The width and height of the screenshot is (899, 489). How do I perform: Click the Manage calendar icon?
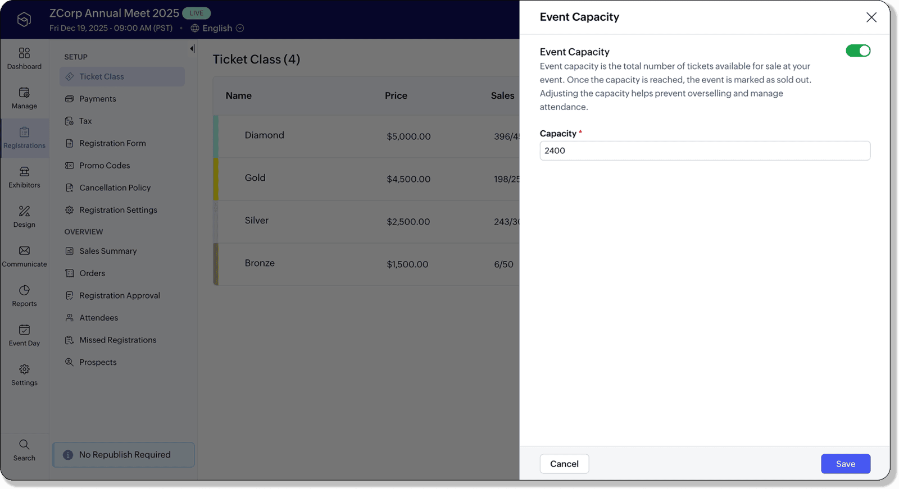24,93
